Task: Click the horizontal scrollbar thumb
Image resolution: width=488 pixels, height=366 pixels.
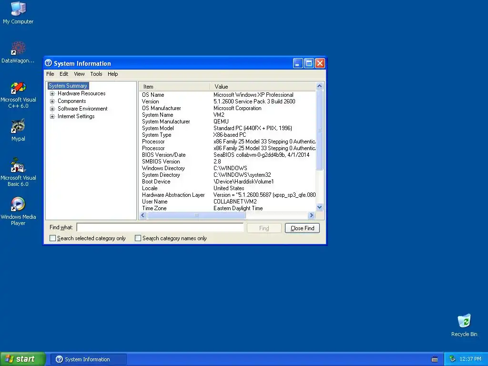Action: point(196,215)
